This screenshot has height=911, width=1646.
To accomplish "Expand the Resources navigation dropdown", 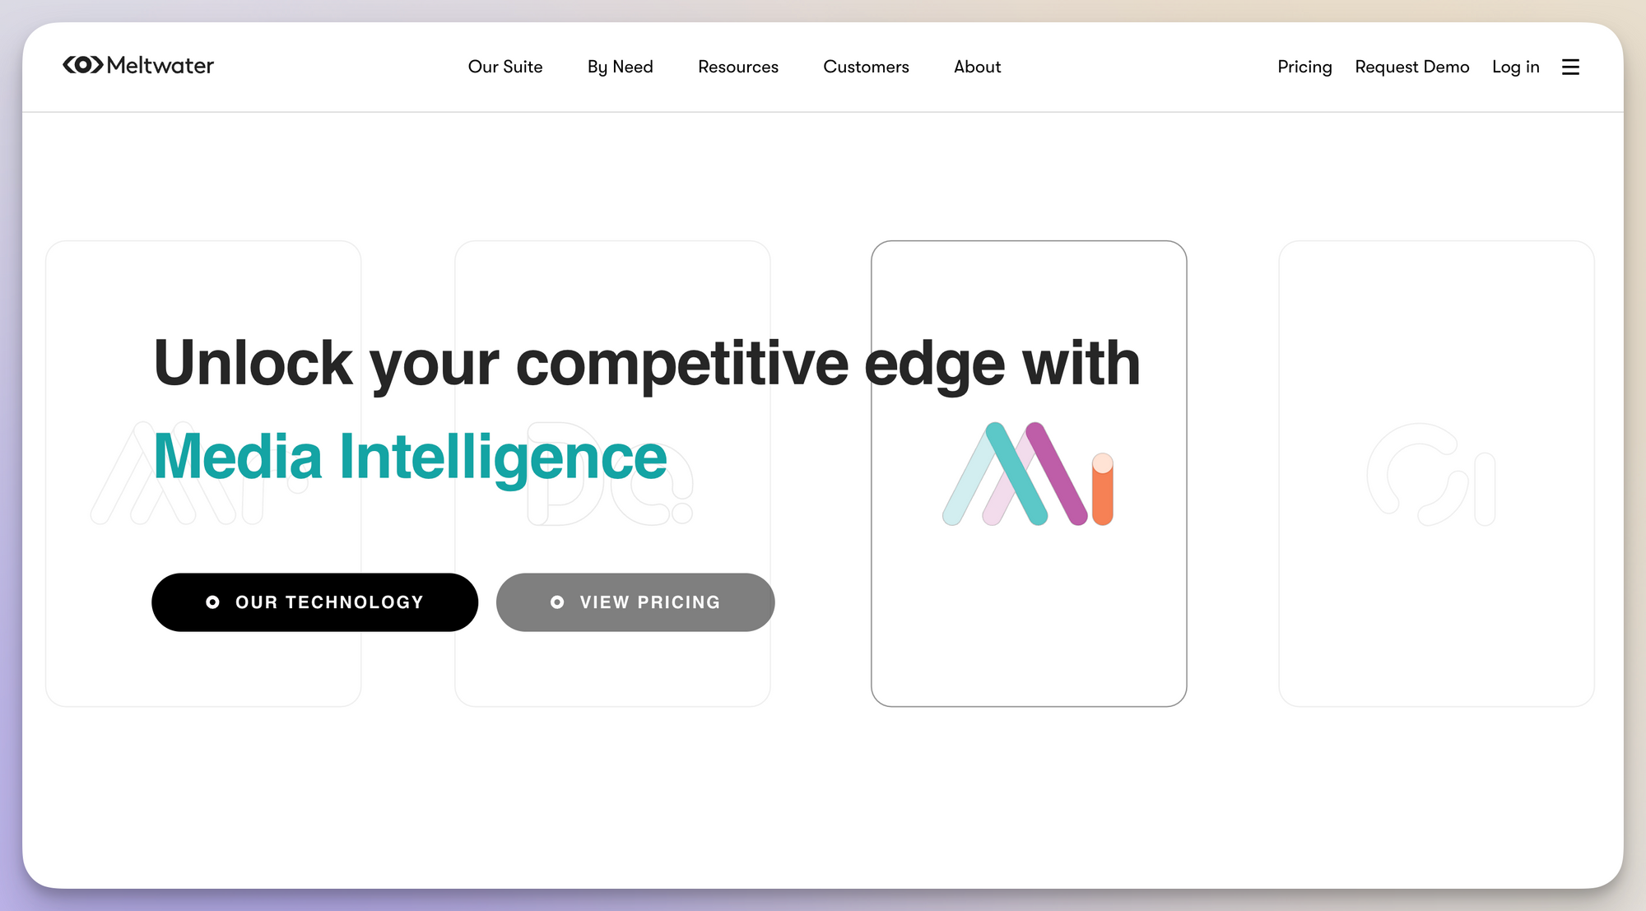I will 738,66.
